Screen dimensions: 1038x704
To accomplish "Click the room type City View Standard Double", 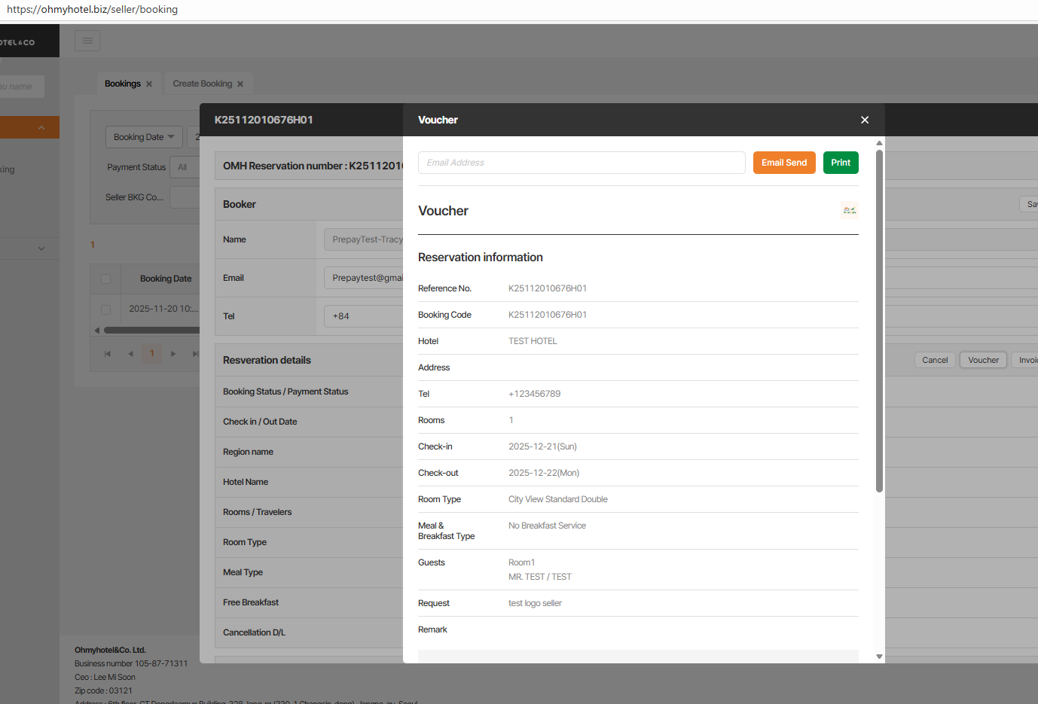I will click(558, 499).
